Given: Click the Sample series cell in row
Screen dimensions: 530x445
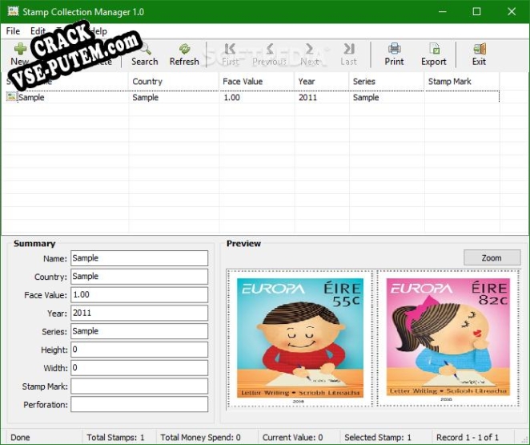Looking at the screenshot, I should point(366,98).
